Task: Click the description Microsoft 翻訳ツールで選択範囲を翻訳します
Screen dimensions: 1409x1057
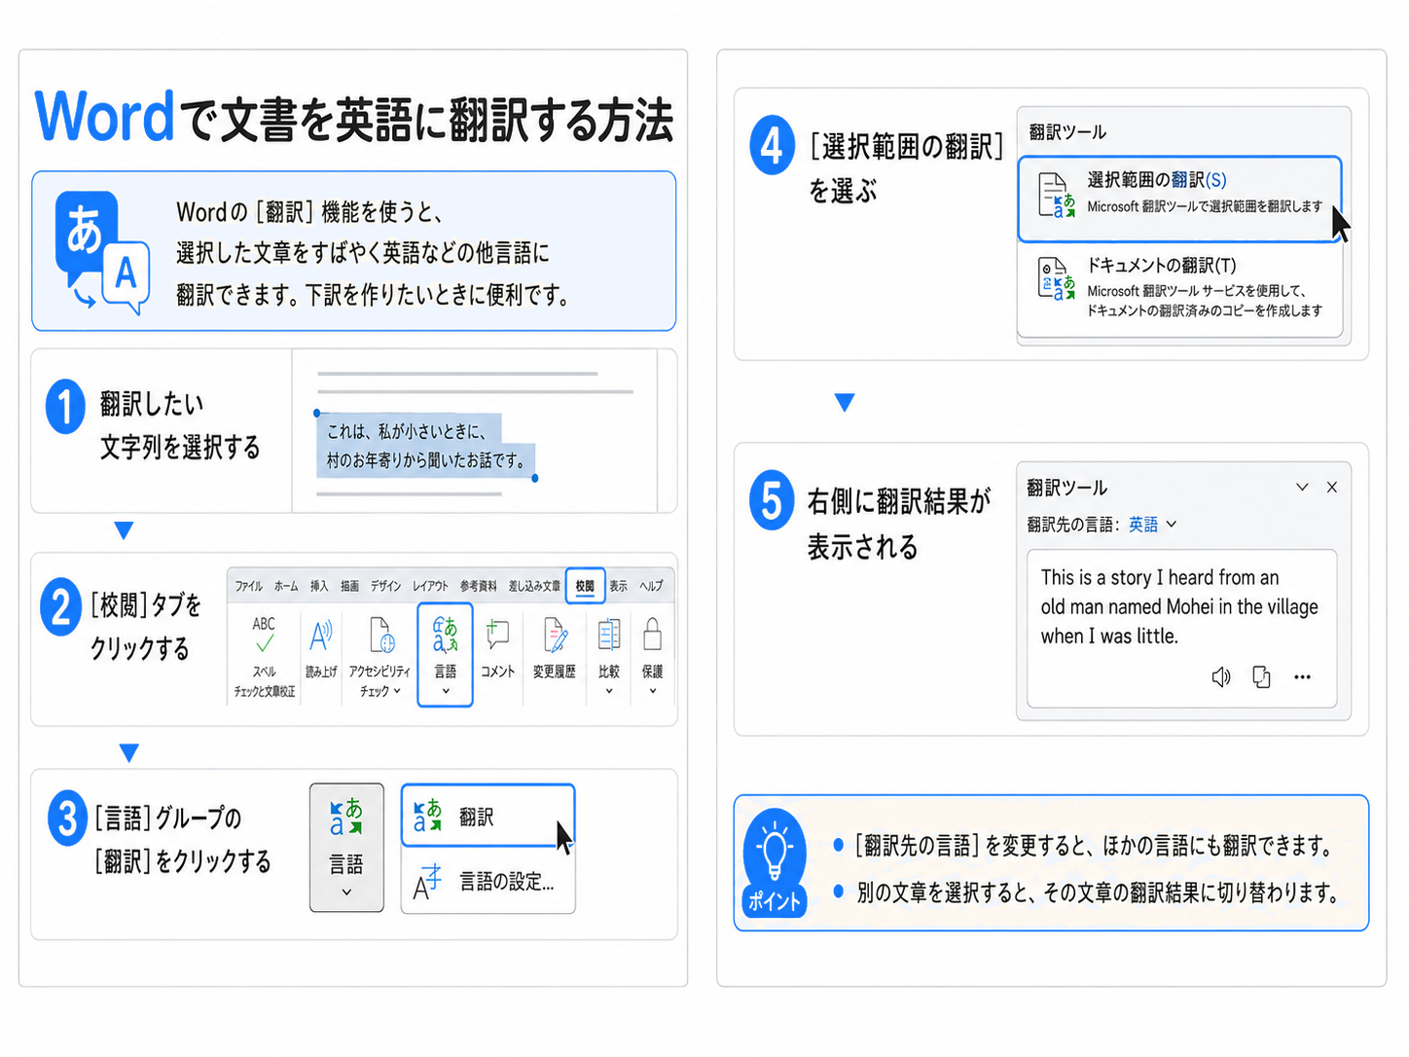Action: pyautogui.click(x=1205, y=206)
